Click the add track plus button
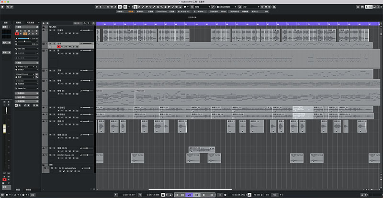Image resolution: width=383 pixels, height=198 pixels. click(44, 23)
